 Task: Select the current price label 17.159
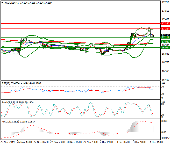(x=166, y=35)
